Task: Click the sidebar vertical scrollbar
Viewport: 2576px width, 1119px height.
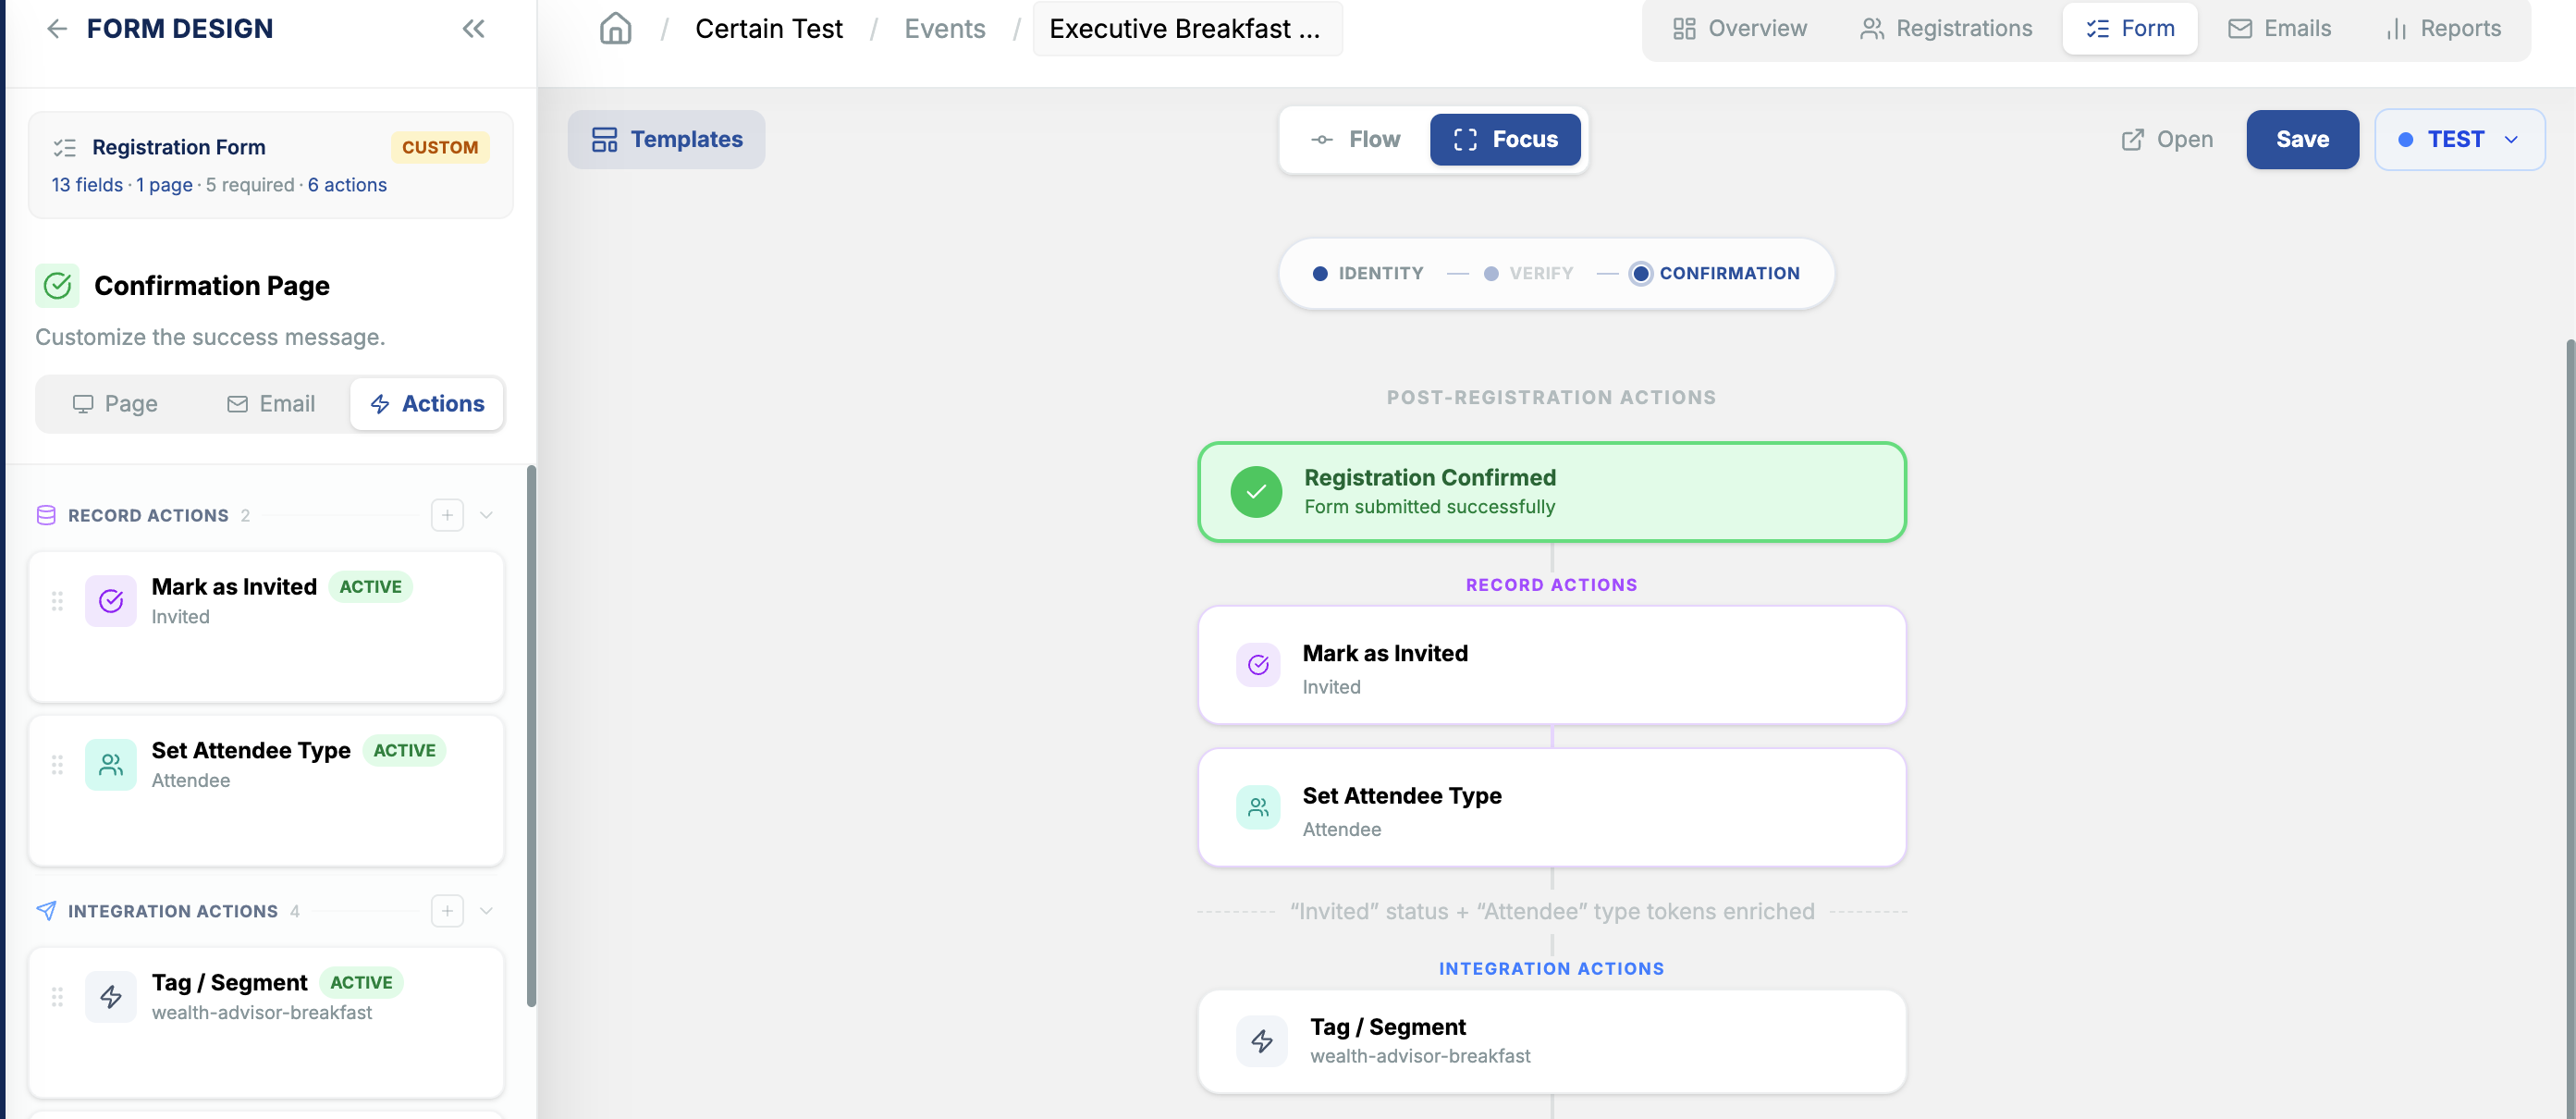Action: coord(532,736)
